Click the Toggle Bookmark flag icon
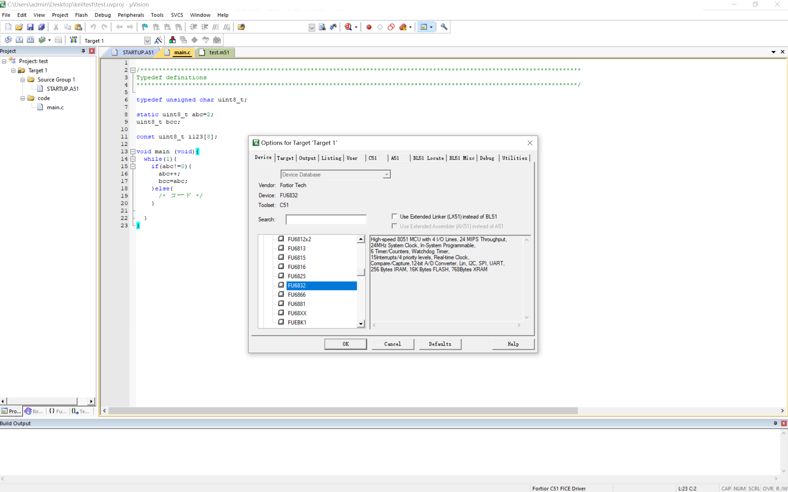 (145, 27)
